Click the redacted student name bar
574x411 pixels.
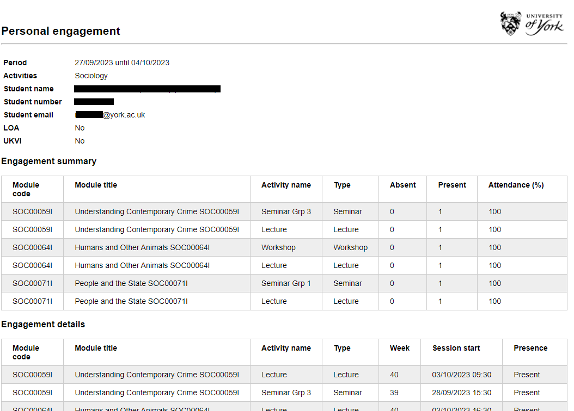(147, 89)
